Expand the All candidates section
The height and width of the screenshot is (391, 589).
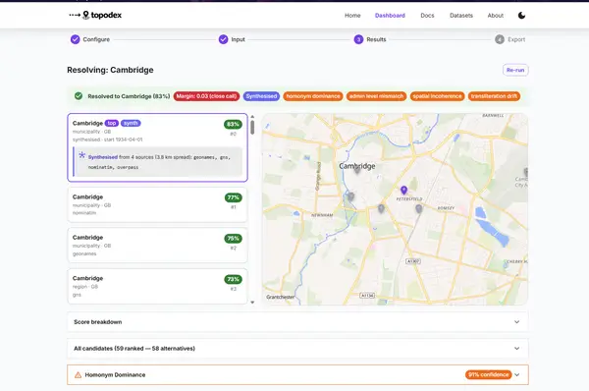tap(297, 349)
